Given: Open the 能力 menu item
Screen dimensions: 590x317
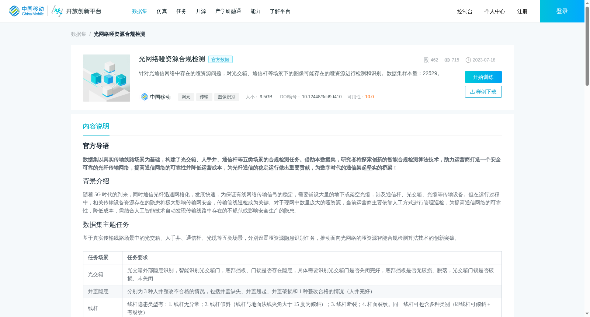Looking at the screenshot, I should [256, 11].
